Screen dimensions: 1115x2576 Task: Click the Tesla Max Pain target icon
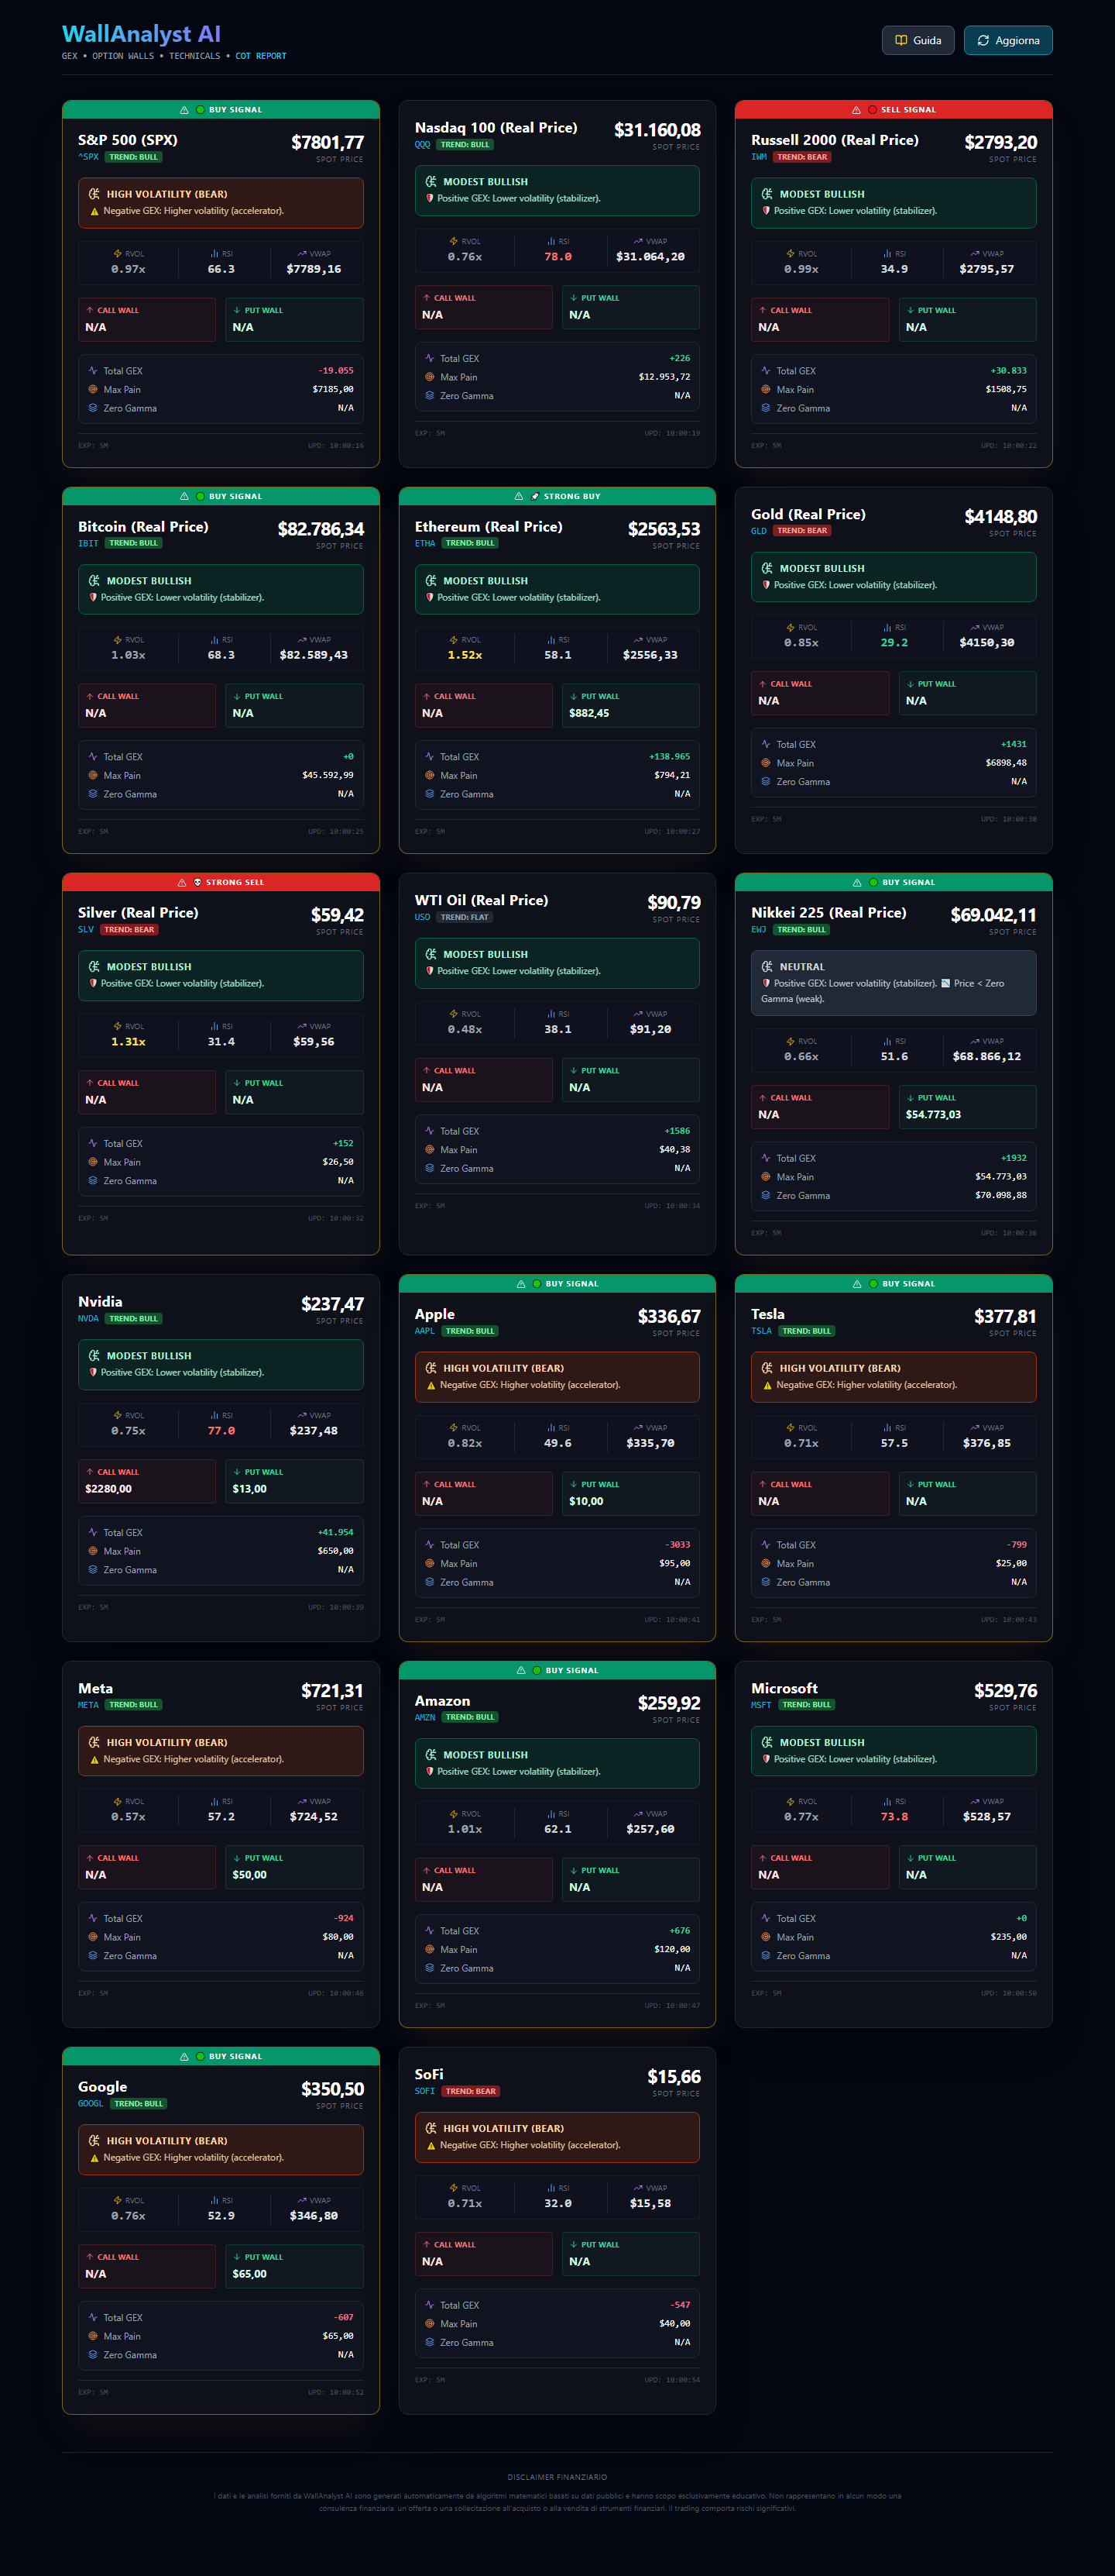(x=767, y=1563)
